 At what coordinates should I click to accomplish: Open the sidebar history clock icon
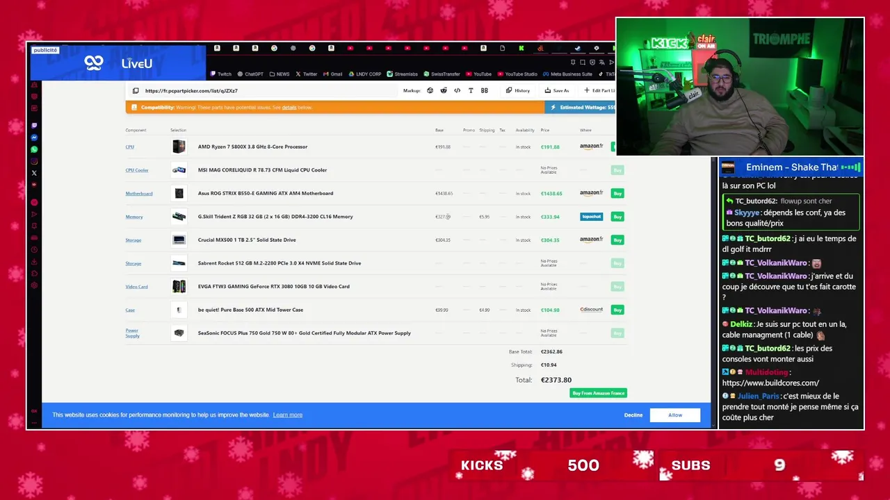click(34, 250)
